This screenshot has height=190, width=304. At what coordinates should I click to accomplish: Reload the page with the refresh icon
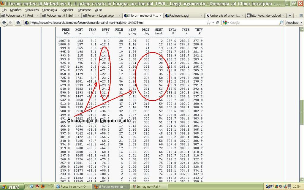tap(217, 23)
